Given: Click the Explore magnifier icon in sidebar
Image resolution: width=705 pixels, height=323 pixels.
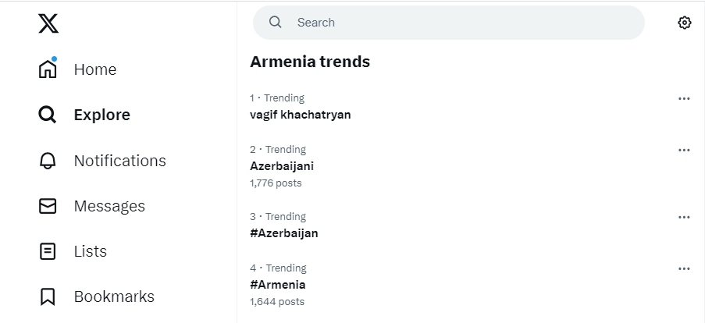Looking at the screenshot, I should click(48, 115).
